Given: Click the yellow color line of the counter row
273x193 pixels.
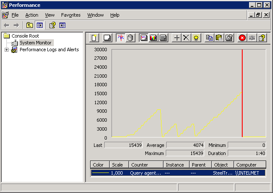Looking at the screenshot, I should click(100, 173).
